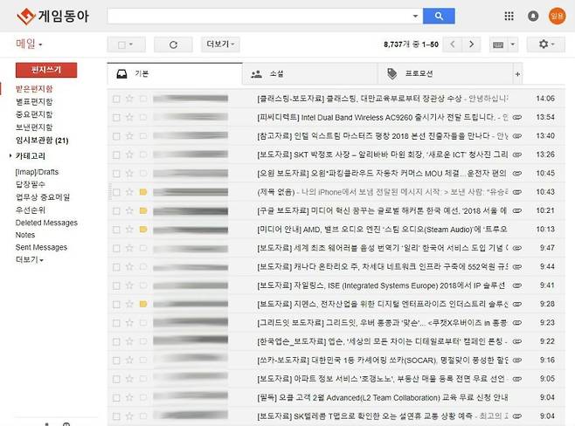
Task: Click attachment clip on 9:05 호갱노노 message
Action: pos(517,379)
